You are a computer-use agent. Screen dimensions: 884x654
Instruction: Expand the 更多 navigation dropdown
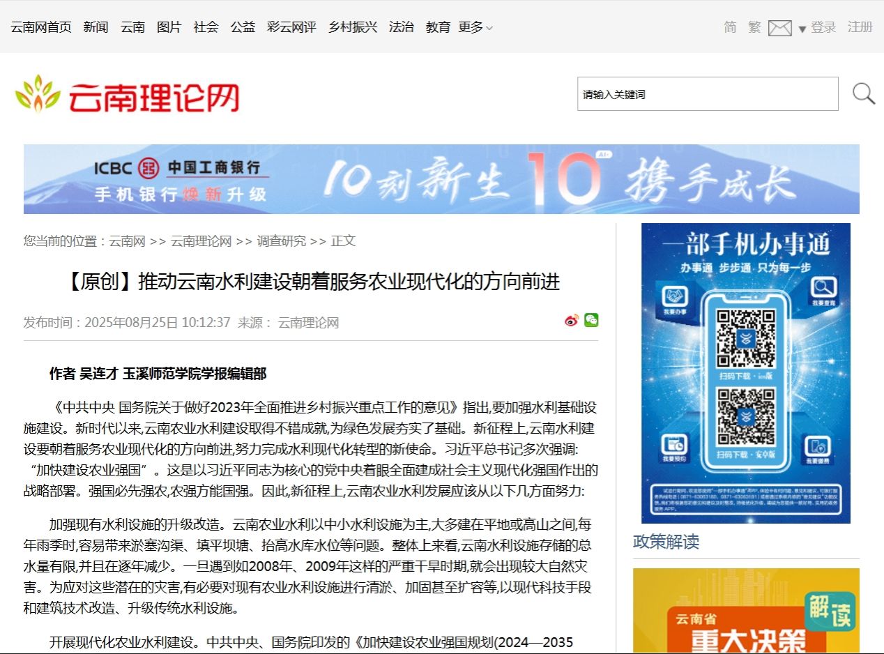coord(475,27)
